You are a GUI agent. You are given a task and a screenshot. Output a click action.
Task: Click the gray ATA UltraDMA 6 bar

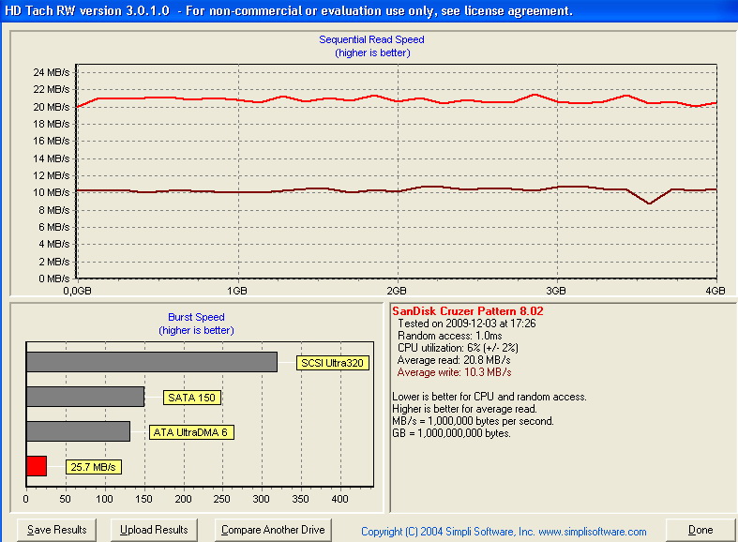tap(78, 431)
